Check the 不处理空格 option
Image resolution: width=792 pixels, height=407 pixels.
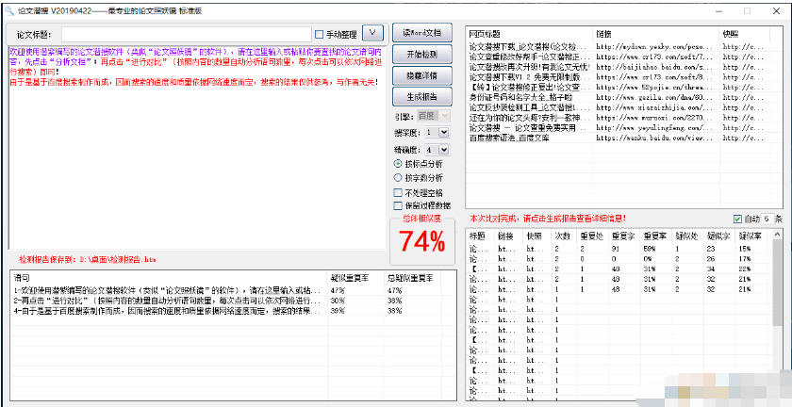pyautogui.click(x=397, y=192)
